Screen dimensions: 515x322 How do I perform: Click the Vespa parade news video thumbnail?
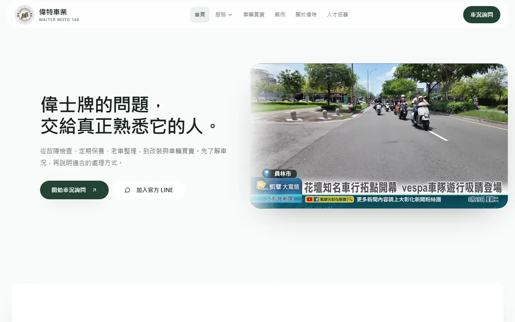[x=379, y=136]
